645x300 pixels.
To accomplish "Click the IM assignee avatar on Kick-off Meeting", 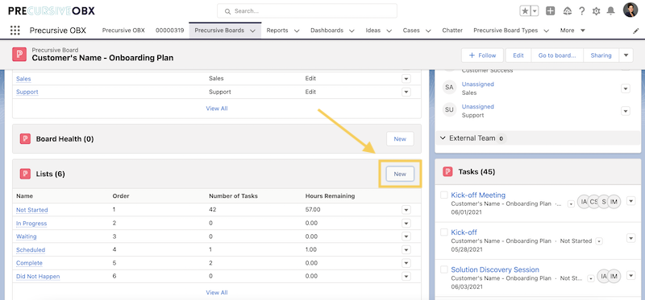I will point(614,202).
